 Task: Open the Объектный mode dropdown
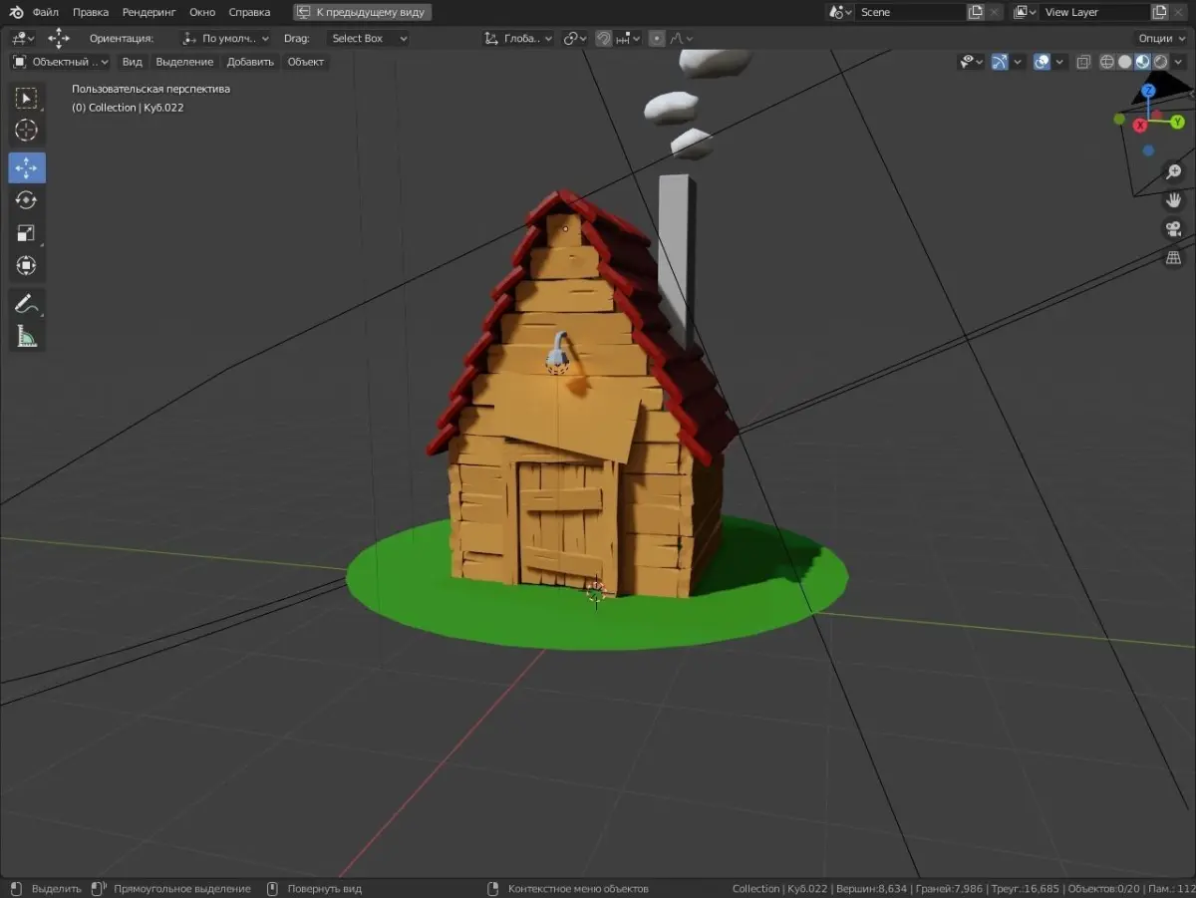[x=61, y=62]
